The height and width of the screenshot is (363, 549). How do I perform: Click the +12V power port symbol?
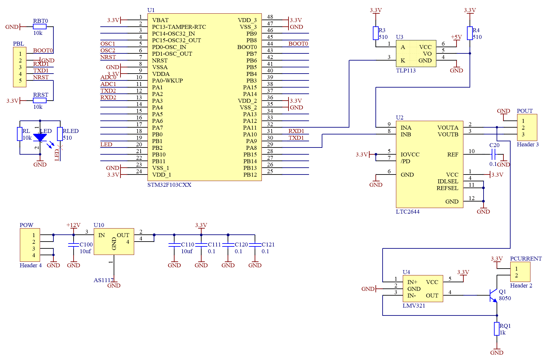74,228
